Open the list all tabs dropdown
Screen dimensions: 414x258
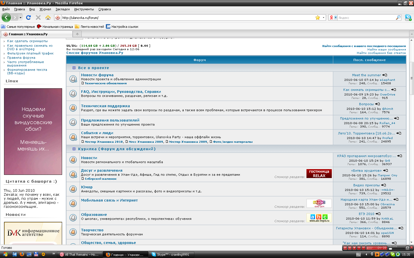(411, 34)
